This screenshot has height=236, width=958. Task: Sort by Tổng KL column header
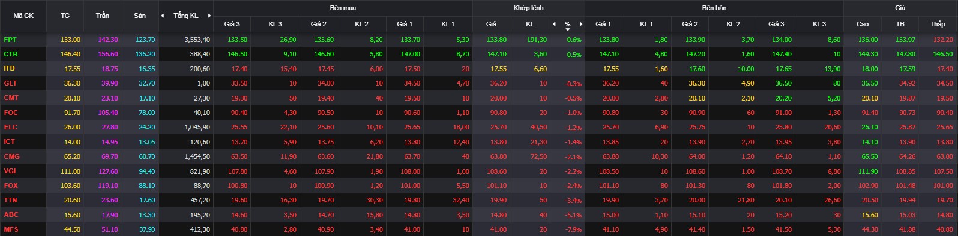(x=185, y=16)
